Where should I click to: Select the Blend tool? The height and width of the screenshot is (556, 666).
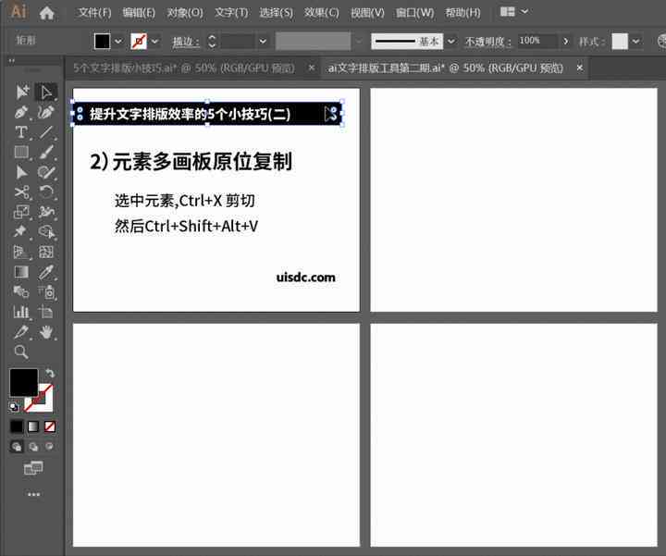[21, 291]
